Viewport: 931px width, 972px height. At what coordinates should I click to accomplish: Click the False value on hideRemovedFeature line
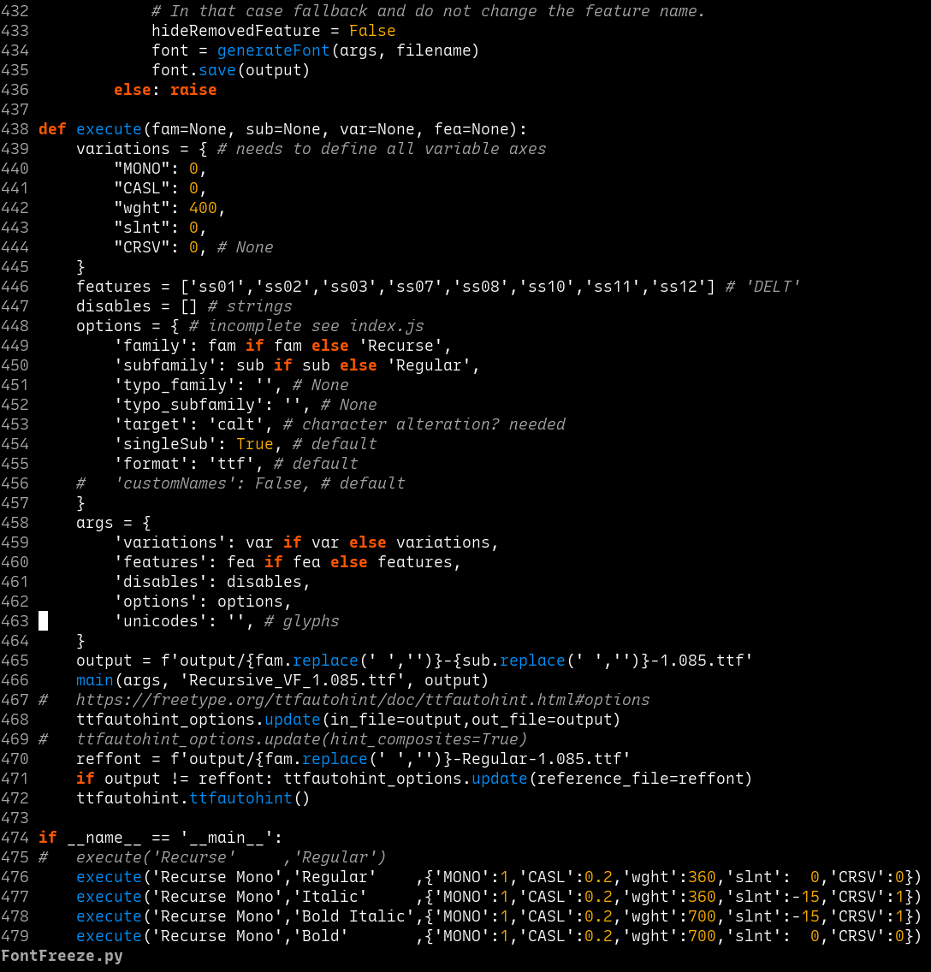(372, 31)
